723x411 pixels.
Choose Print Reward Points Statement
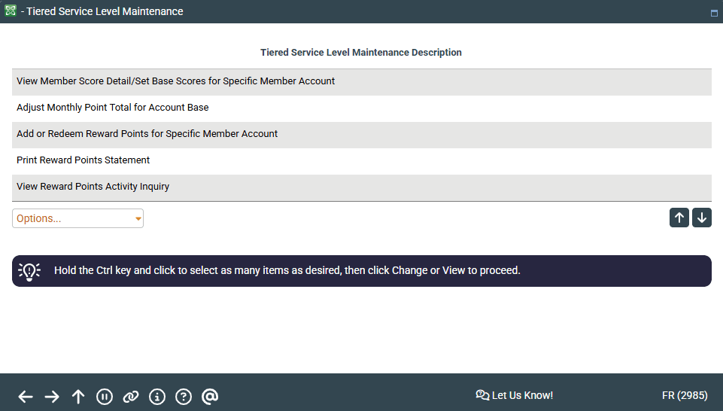(84, 160)
